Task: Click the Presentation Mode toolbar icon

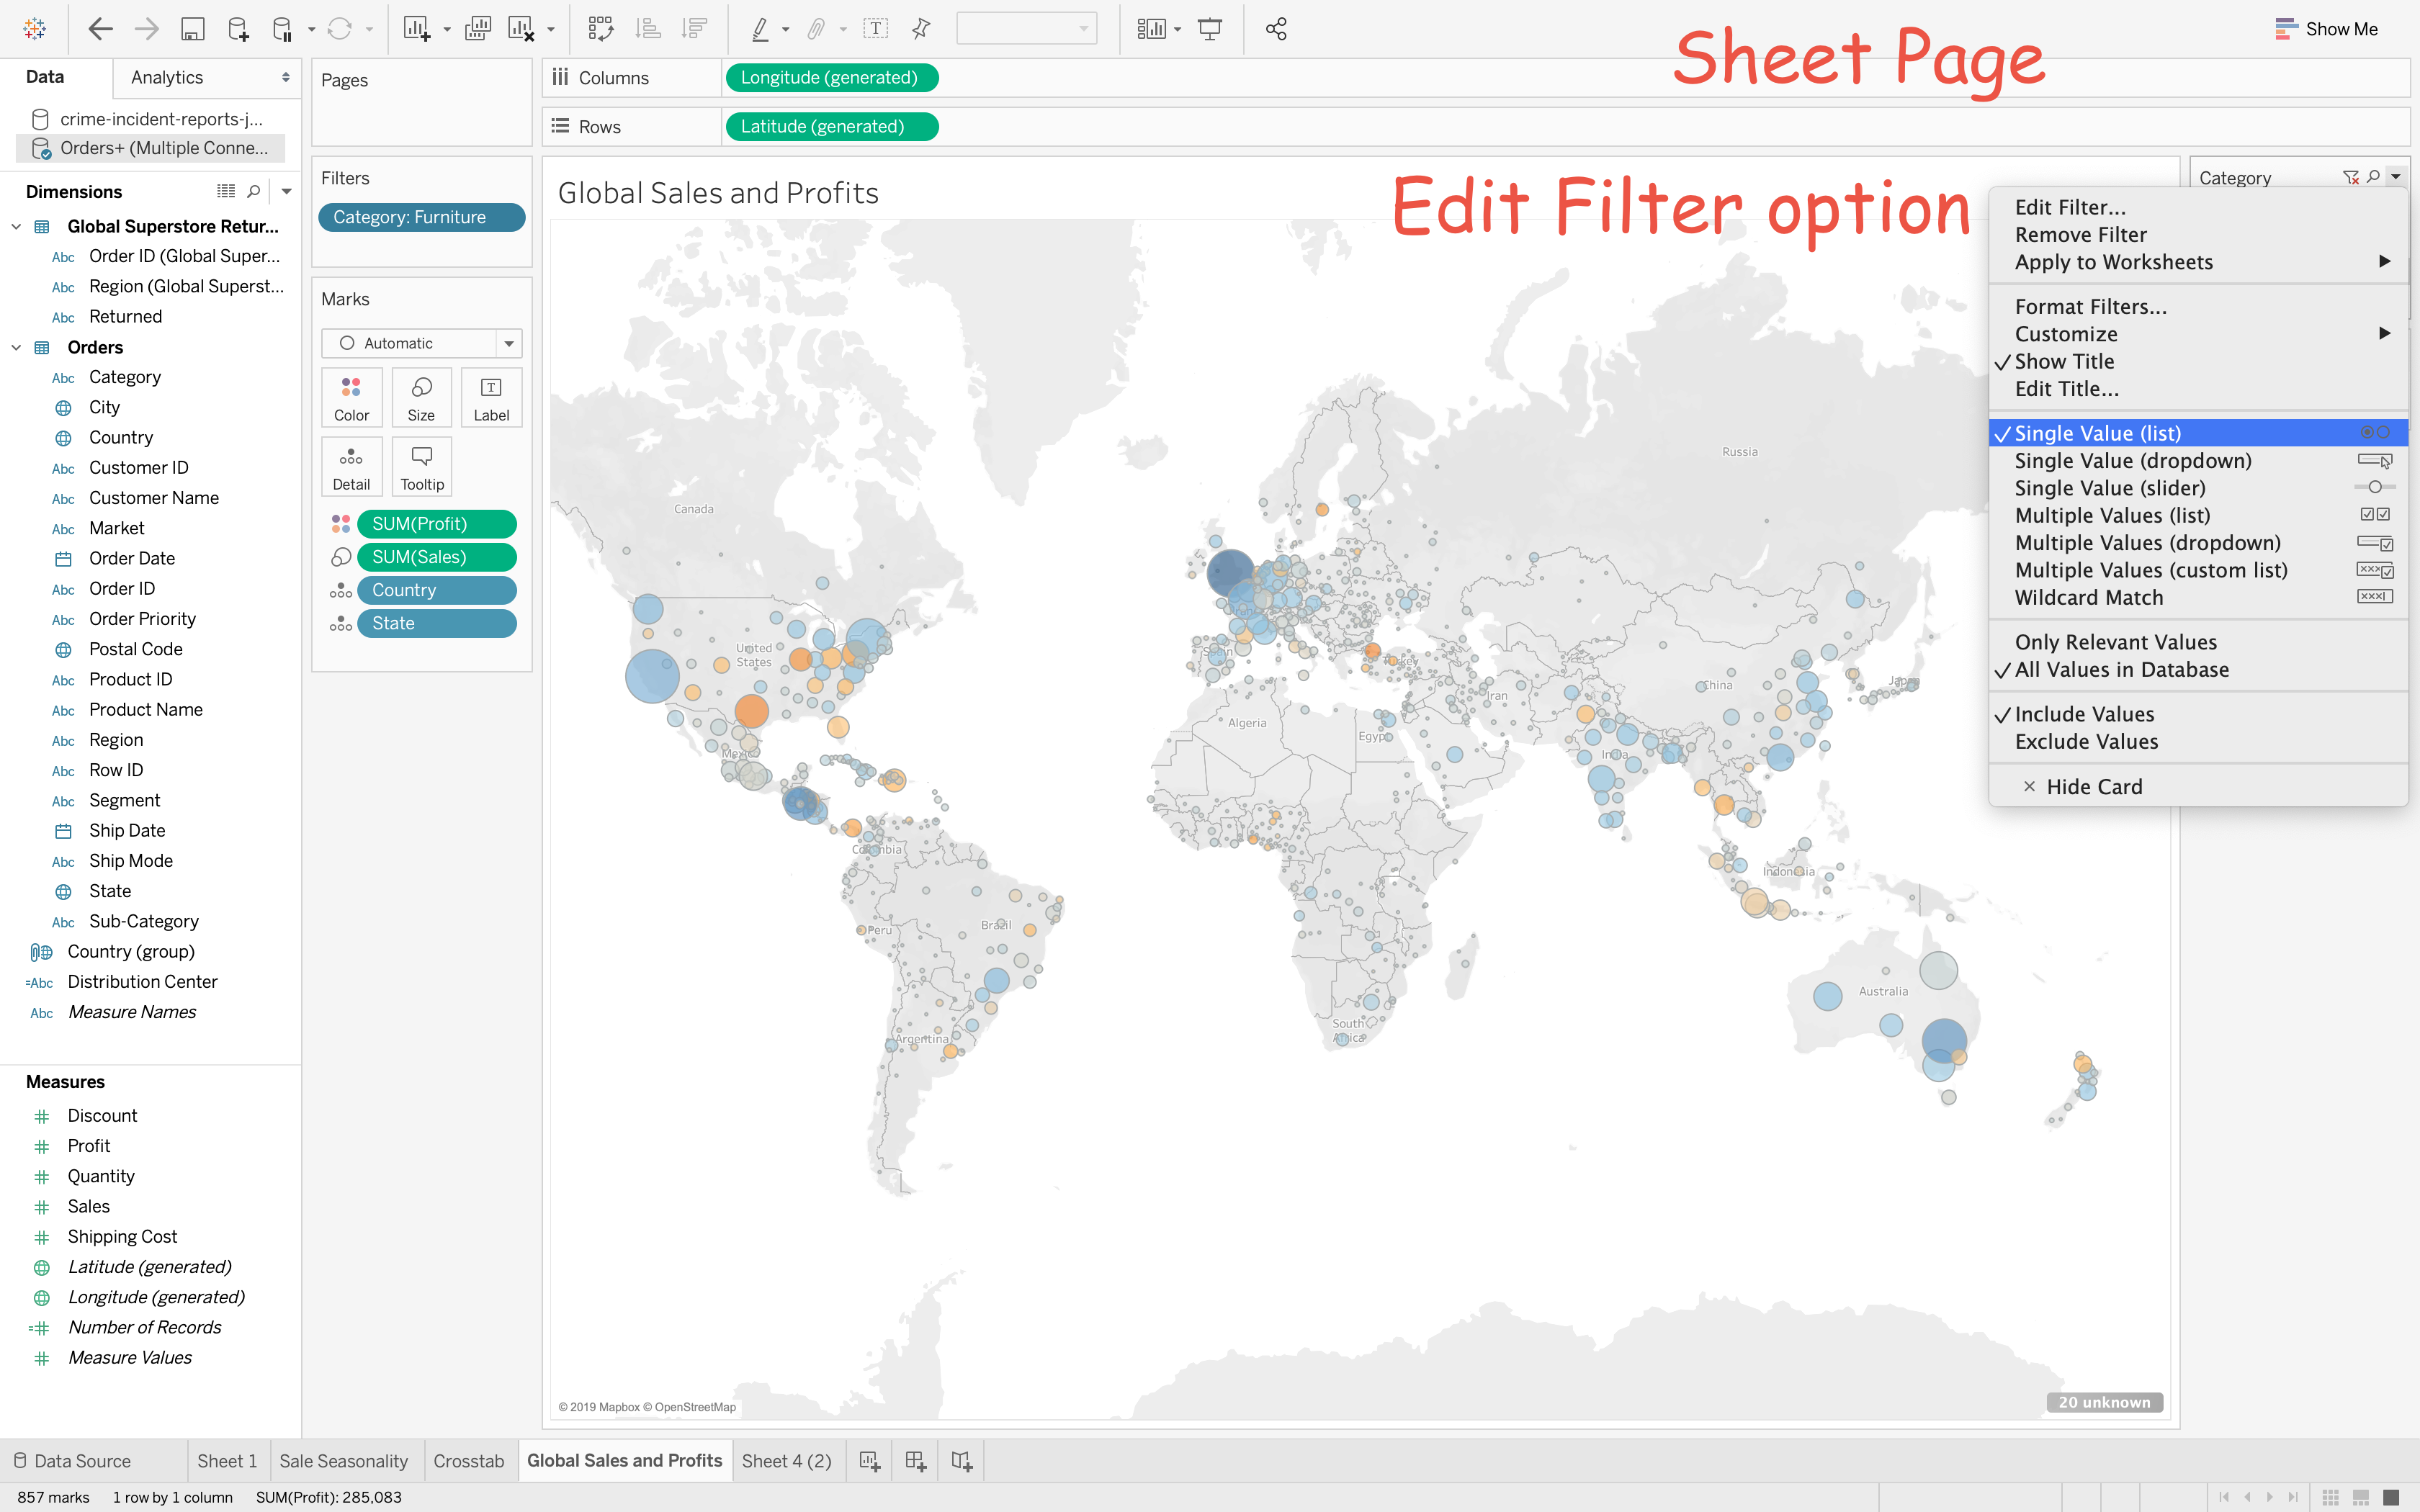Action: 1209,29
